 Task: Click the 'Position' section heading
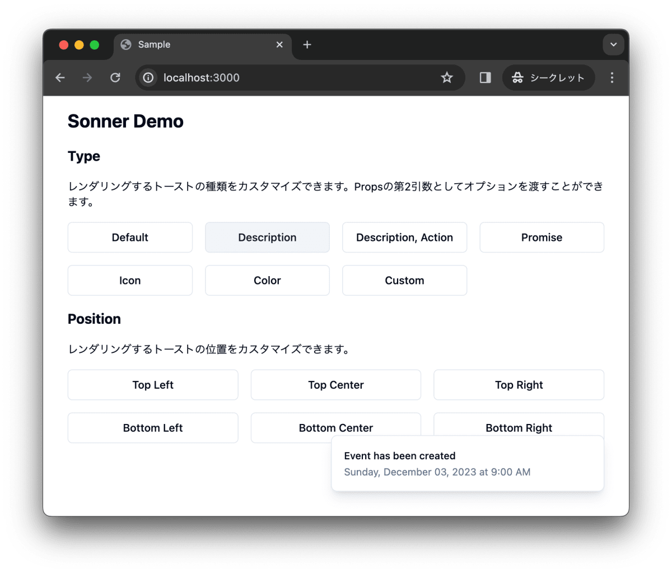(x=94, y=319)
